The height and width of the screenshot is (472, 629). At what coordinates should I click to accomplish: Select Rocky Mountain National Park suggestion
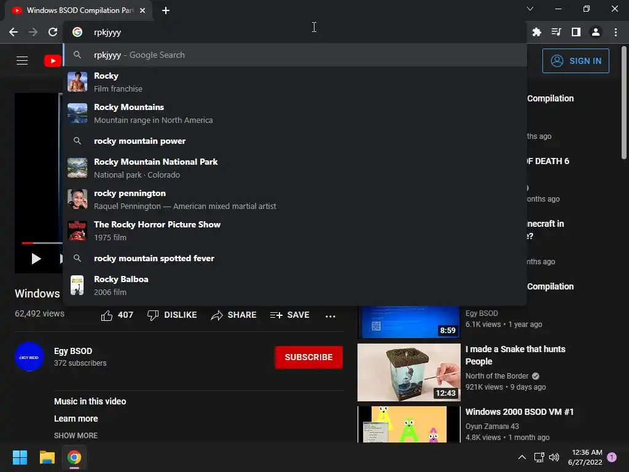tap(295, 168)
